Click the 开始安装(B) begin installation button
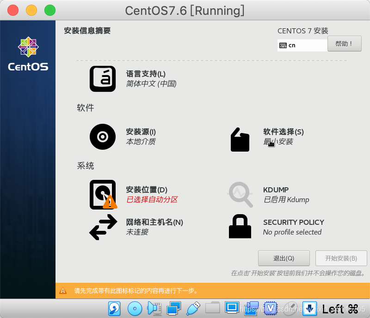Image resolution: width=370 pixels, height=318 pixels. coord(341,258)
